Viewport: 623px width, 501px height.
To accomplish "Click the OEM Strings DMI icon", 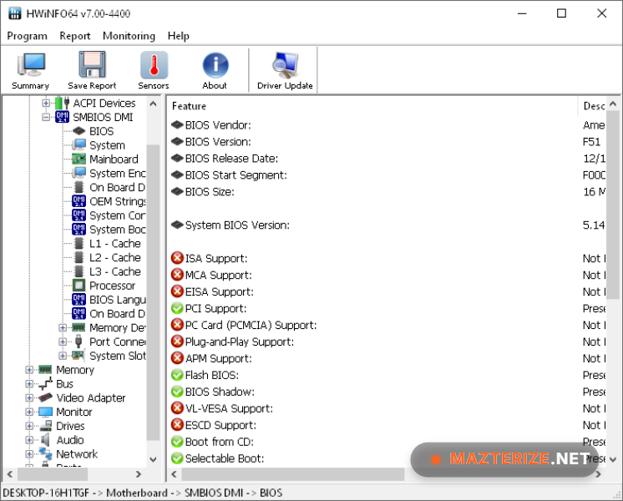I will [x=79, y=201].
